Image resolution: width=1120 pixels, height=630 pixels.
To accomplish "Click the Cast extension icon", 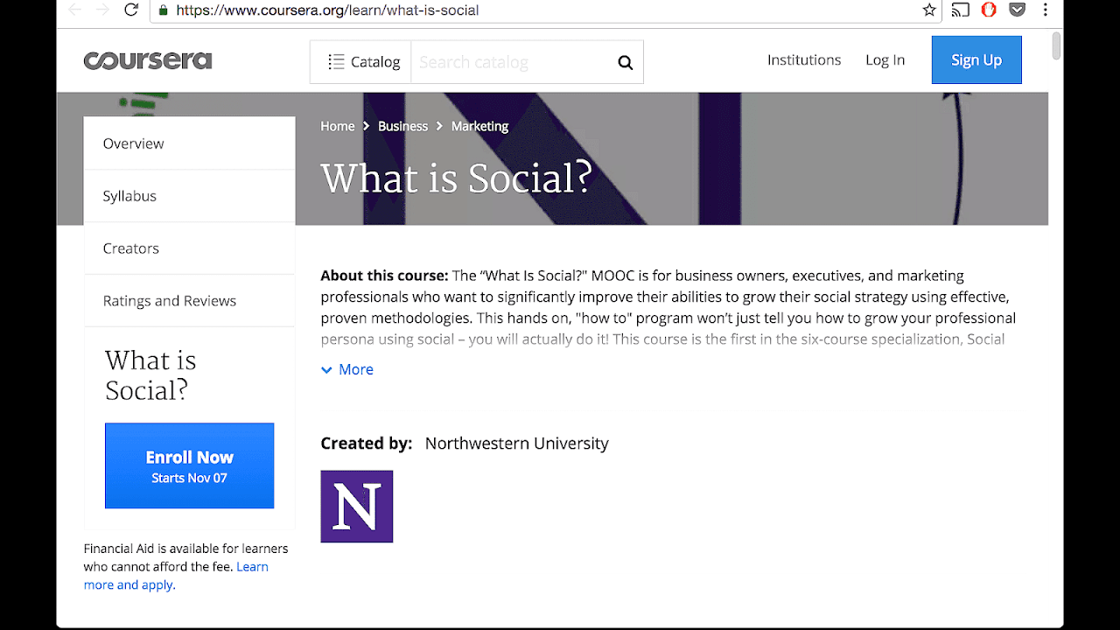I will tap(961, 10).
